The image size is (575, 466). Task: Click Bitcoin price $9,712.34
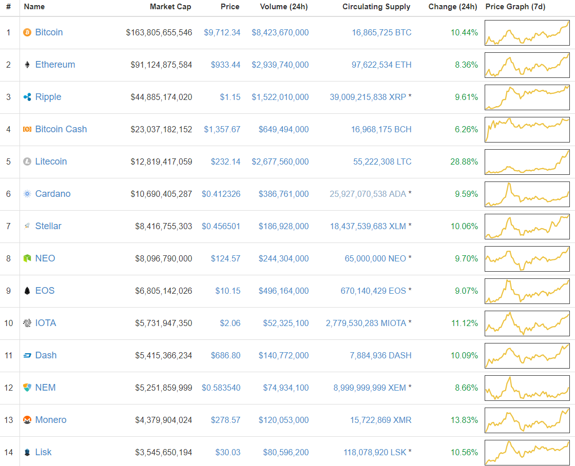pos(222,33)
